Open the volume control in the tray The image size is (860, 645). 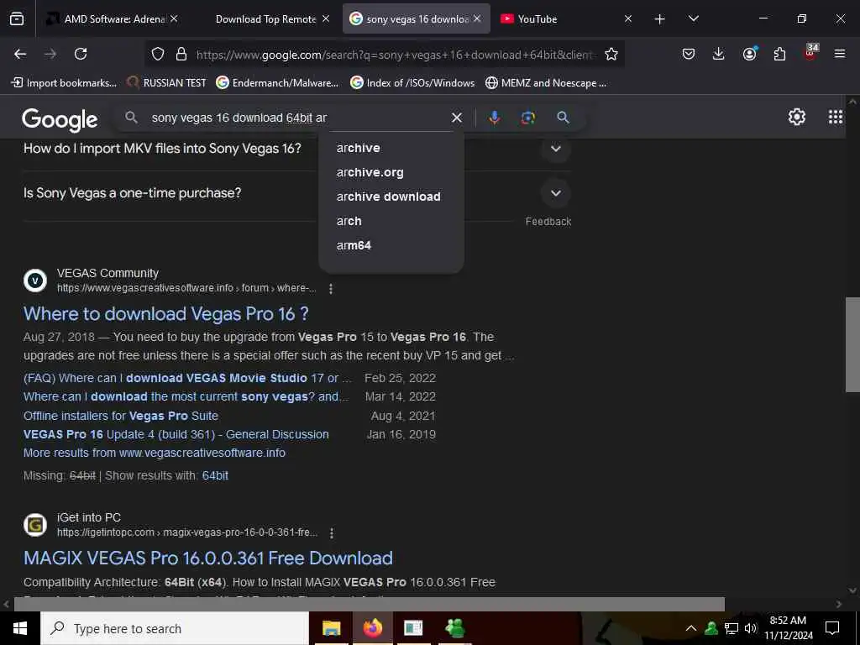coord(751,628)
